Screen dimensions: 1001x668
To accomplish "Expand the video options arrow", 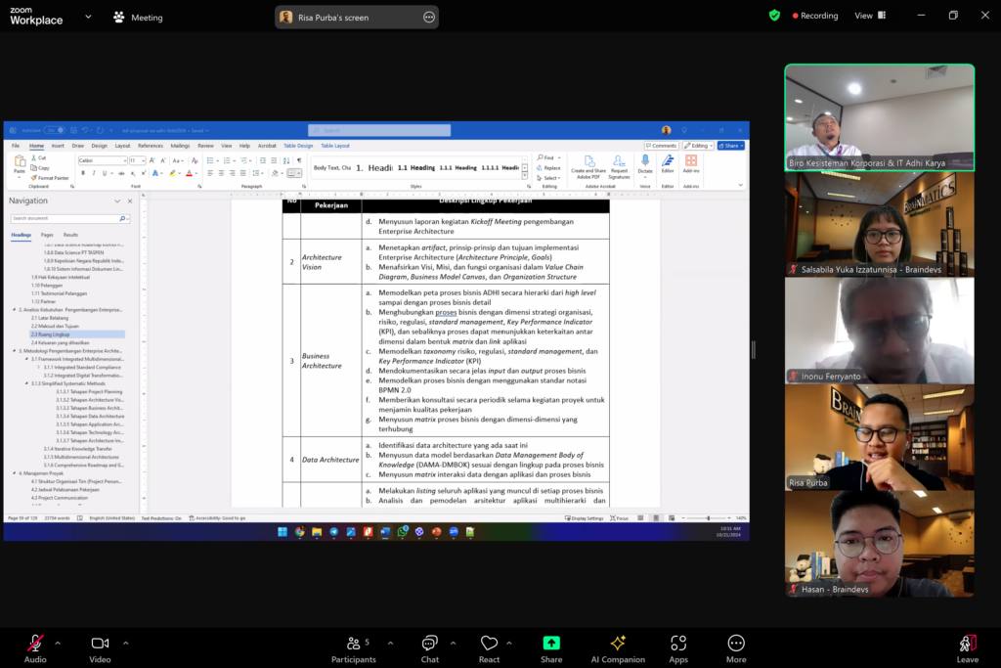I will click(x=123, y=643).
